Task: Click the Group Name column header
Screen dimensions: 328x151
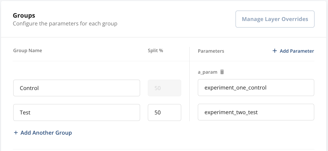Action: pyautogui.click(x=28, y=50)
